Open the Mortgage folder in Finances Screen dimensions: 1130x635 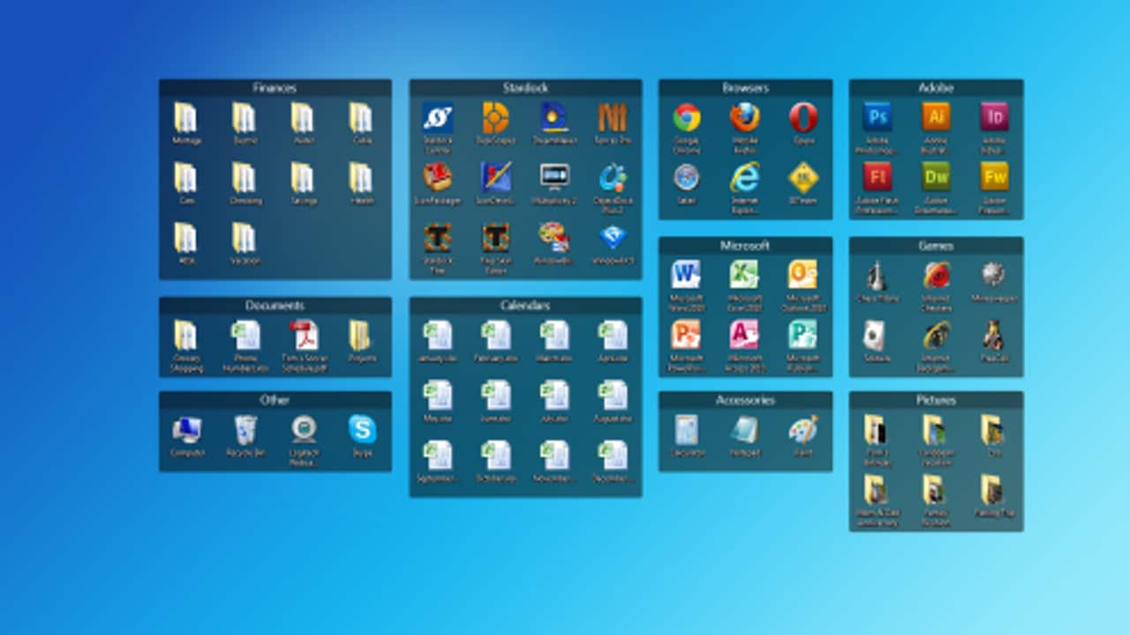pyautogui.click(x=186, y=117)
